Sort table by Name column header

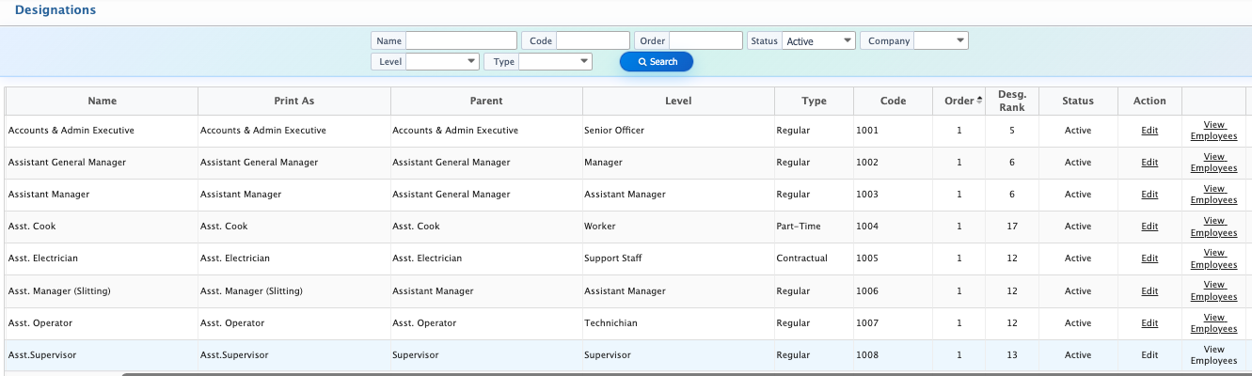(102, 101)
